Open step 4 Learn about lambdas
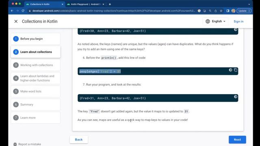260x146 pixels. point(36,78)
